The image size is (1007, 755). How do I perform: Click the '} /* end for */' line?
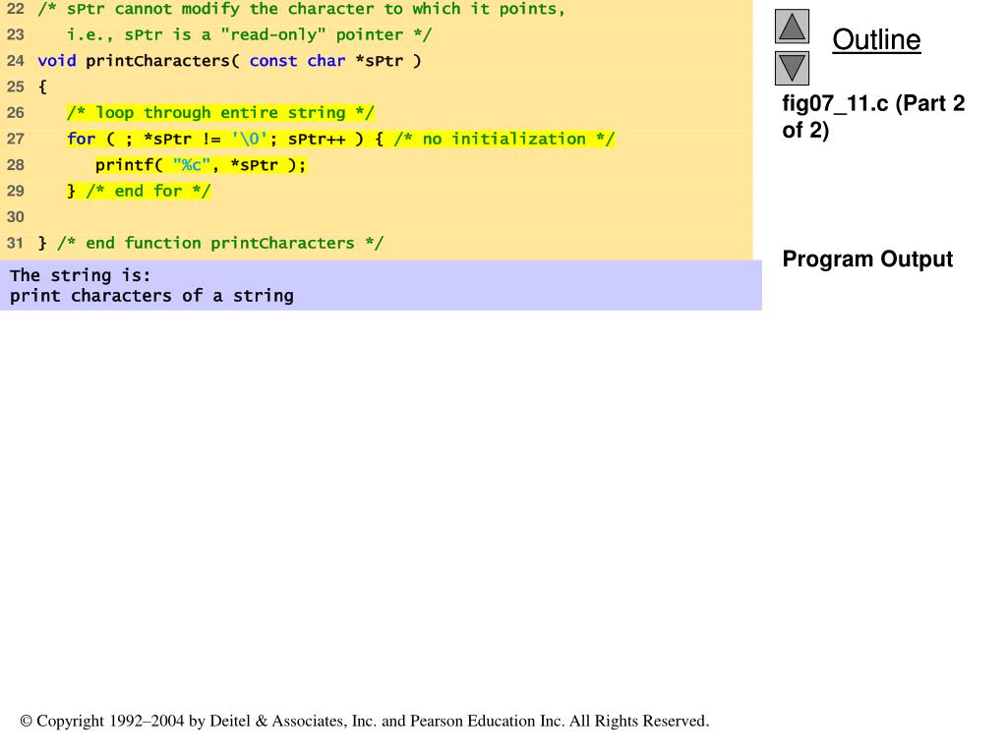(139, 192)
